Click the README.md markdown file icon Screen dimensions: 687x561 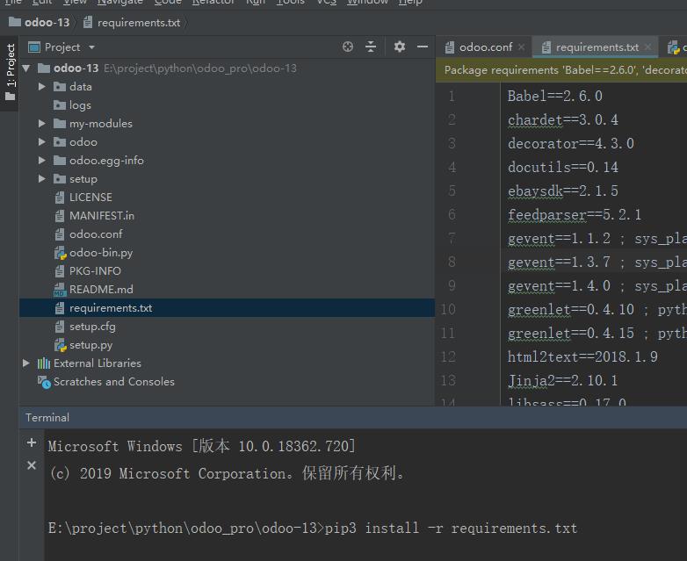pos(60,290)
